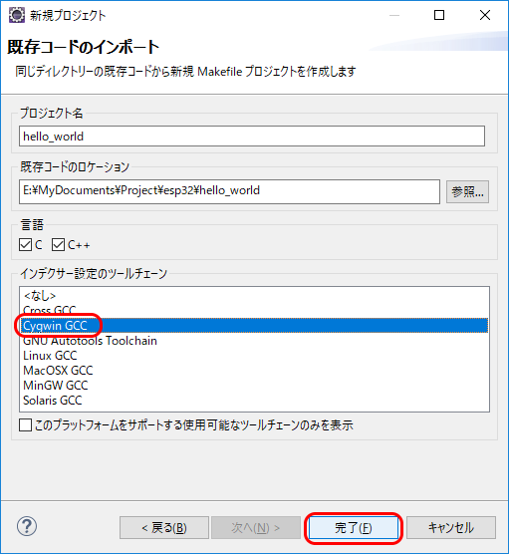This screenshot has height=554, width=509.
Task: Click the 参照... browse button
Action: (x=467, y=192)
